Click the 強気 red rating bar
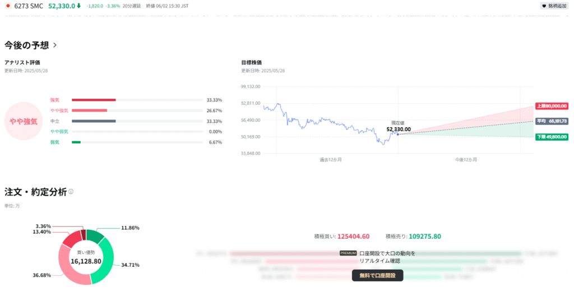This screenshot has width=574, height=292. point(94,100)
